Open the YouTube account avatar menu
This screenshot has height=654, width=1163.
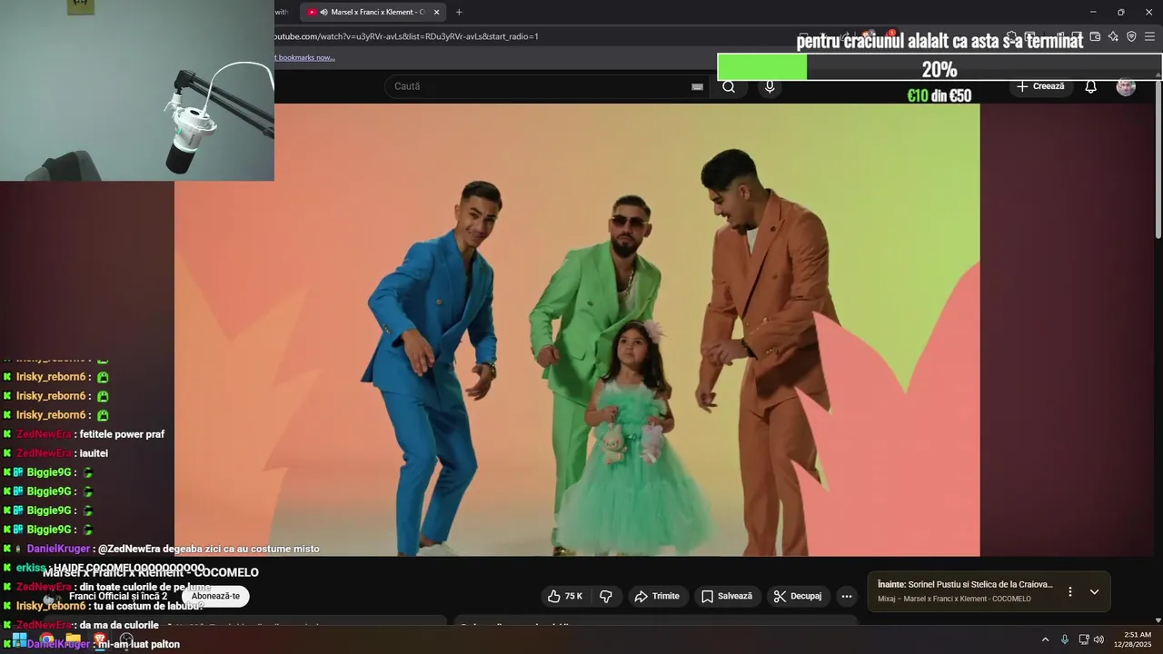pos(1126,86)
